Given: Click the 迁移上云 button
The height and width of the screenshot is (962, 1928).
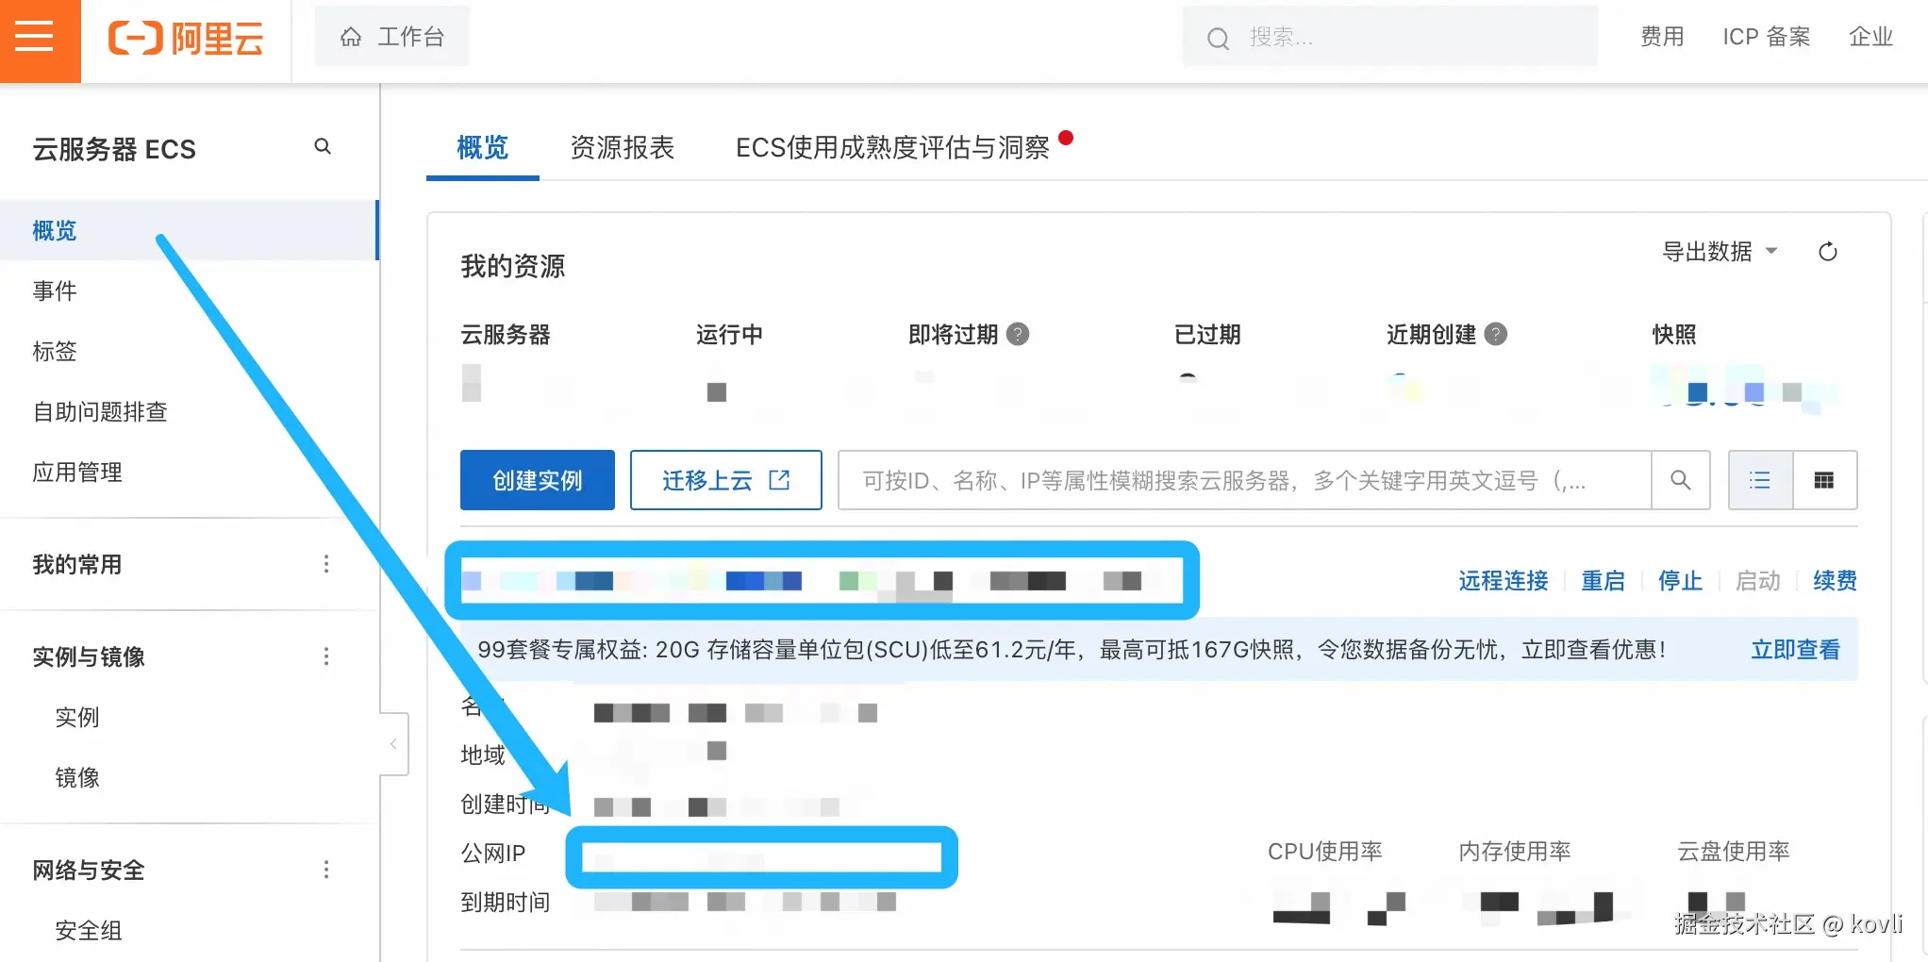Looking at the screenshot, I should tap(726, 480).
